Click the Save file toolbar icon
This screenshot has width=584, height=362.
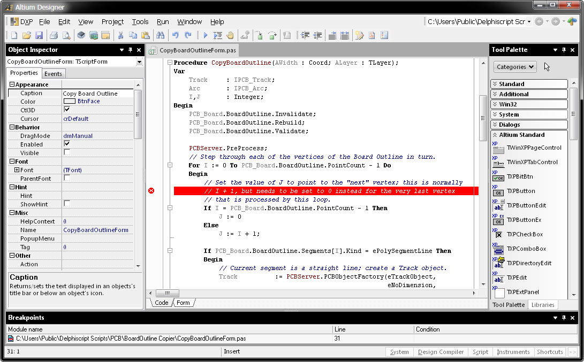[39, 36]
